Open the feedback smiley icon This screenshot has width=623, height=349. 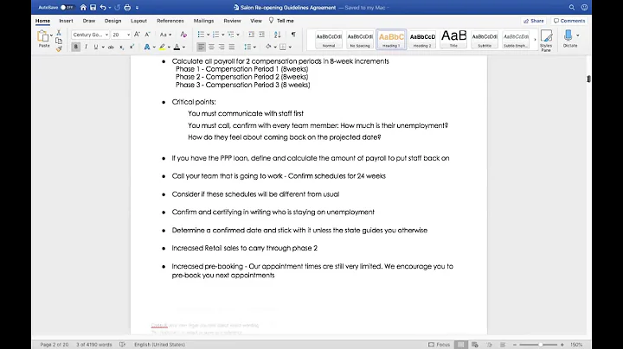(584, 8)
